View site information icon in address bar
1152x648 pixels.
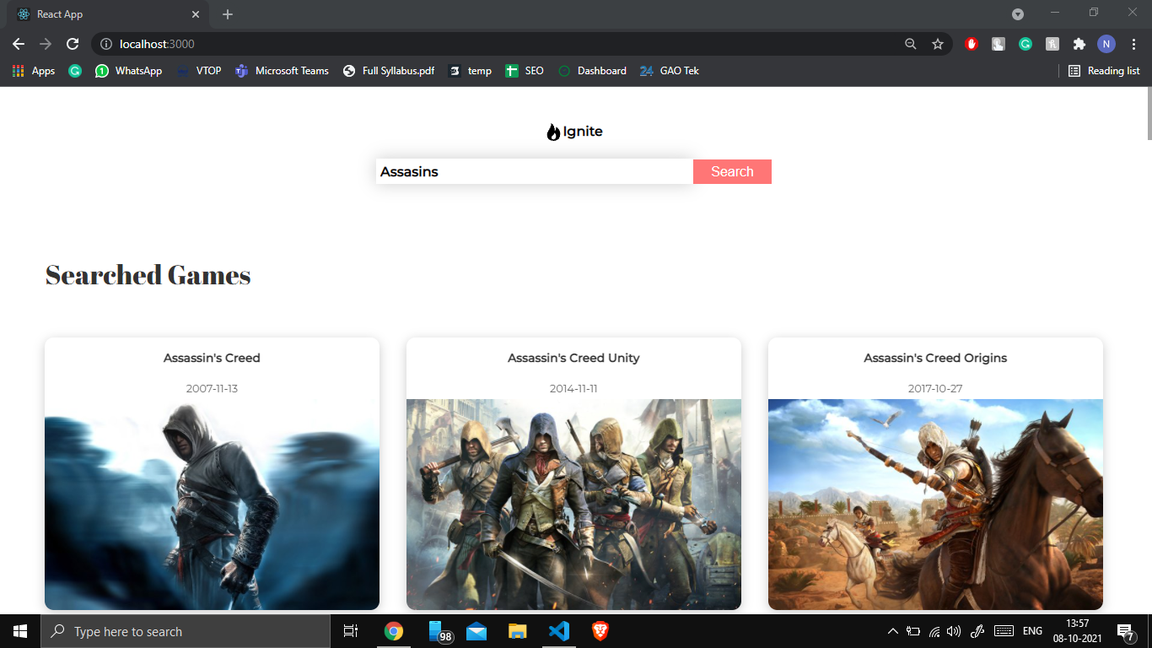click(105, 44)
